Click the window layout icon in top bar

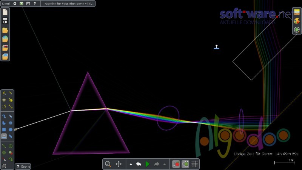pos(28,3)
